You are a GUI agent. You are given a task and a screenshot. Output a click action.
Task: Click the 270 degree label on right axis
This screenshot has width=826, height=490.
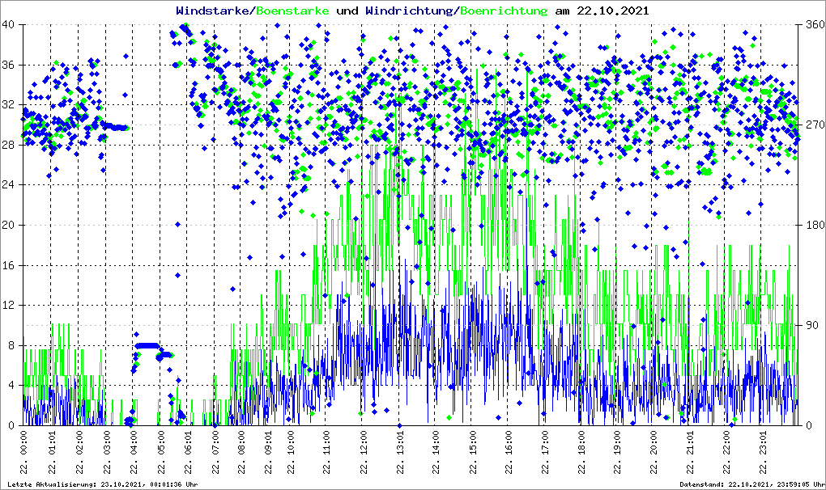click(x=812, y=125)
